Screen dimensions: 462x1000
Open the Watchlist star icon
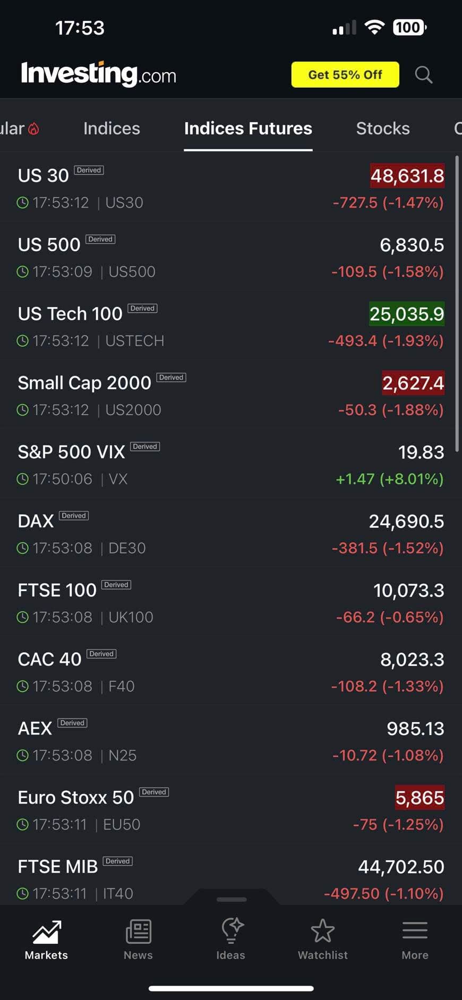coord(322,931)
